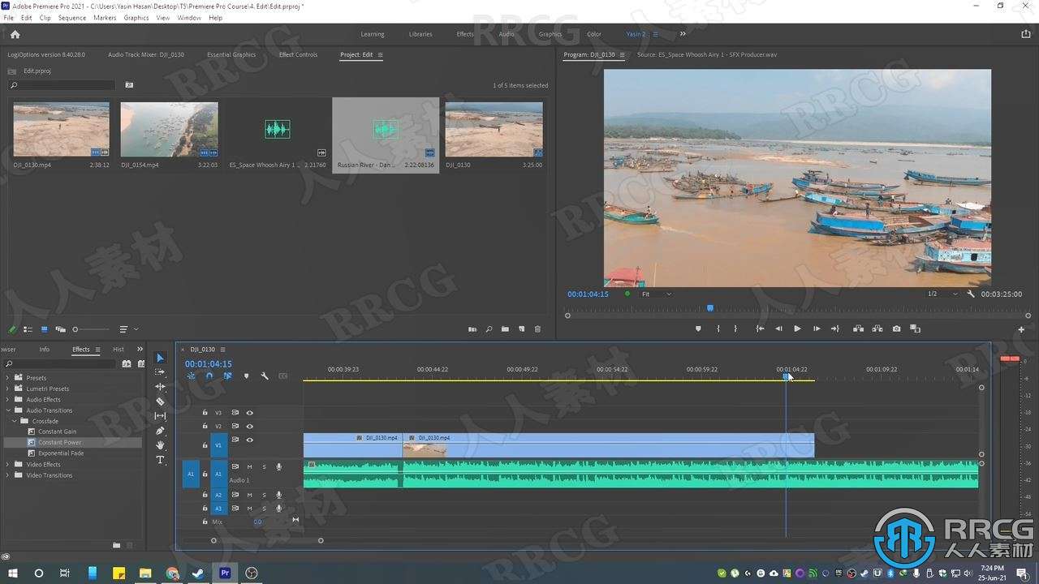Screen dimensions: 1039x584
Task: Click the Lift button in Program Monitor
Action: (x=858, y=328)
